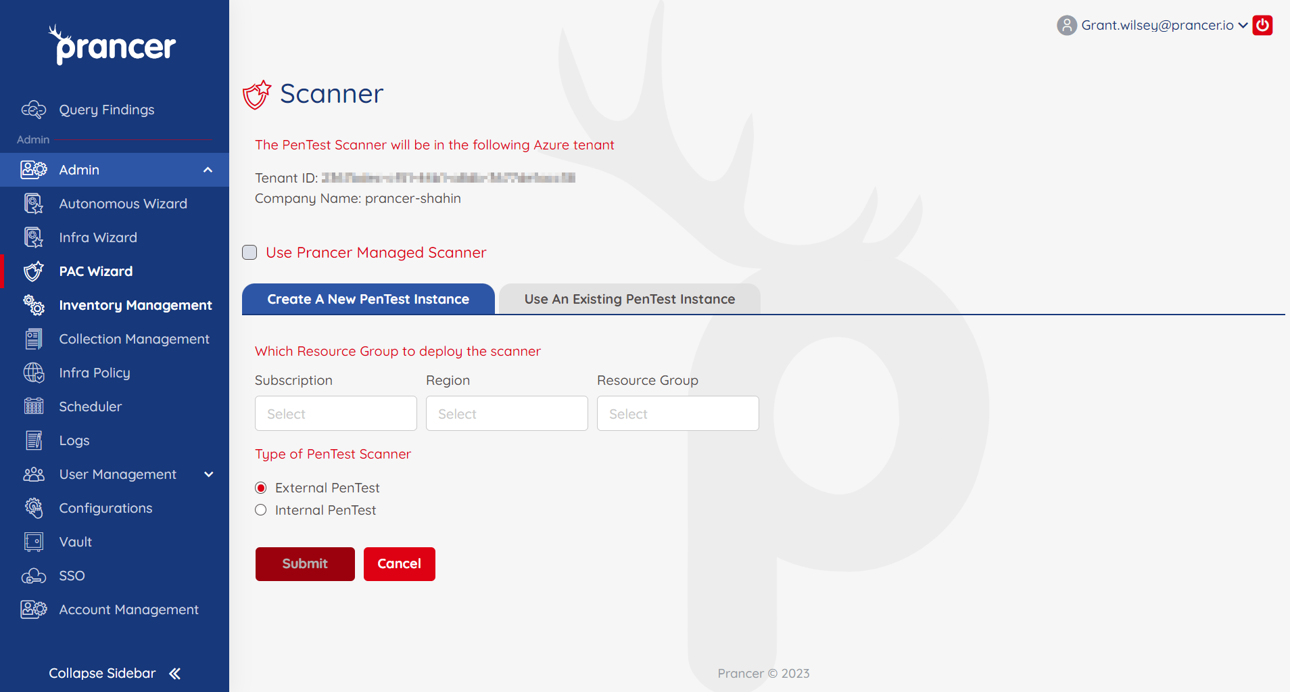Cancel the scanner setup
This screenshot has height=692, width=1290.
(400, 564)
